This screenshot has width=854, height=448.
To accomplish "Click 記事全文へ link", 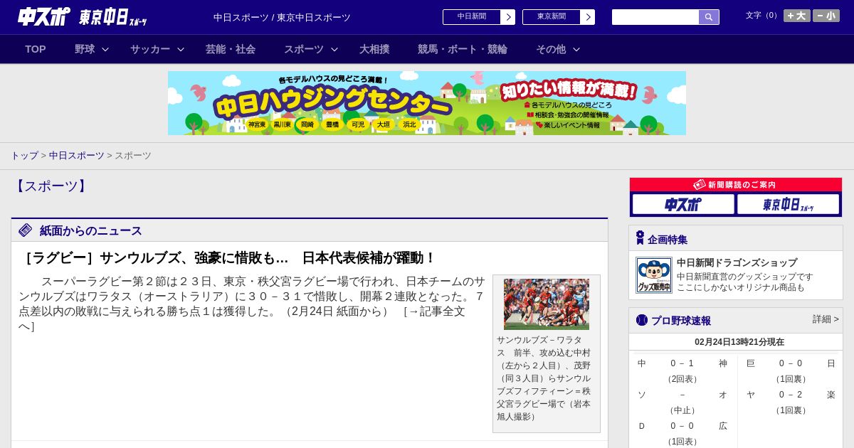I will [242, 319].
